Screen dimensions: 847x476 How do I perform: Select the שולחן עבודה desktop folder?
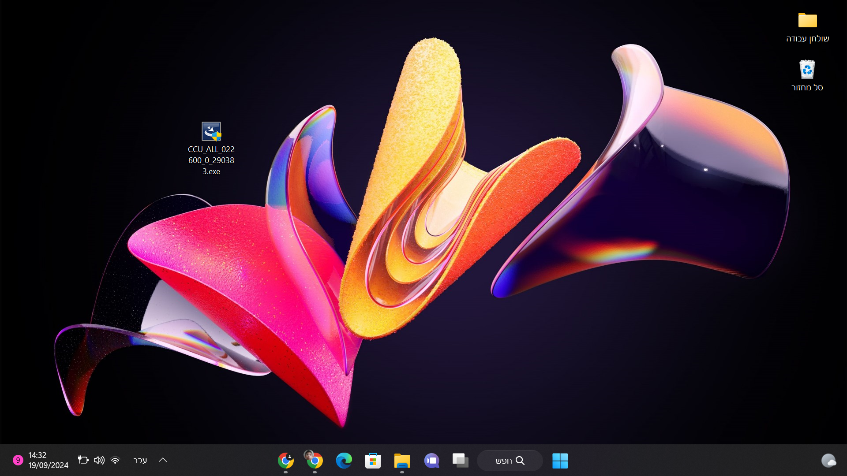[x=807, y=21]
